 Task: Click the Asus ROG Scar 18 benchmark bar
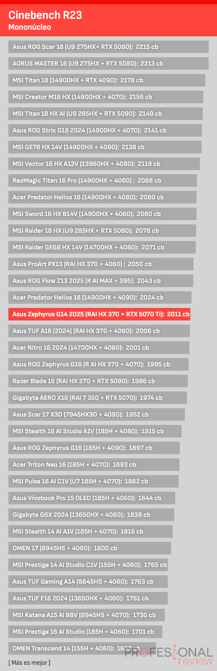[x=108, y=47]
